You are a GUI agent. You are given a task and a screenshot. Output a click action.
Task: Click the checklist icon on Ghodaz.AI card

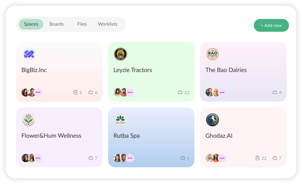point(257,158)
